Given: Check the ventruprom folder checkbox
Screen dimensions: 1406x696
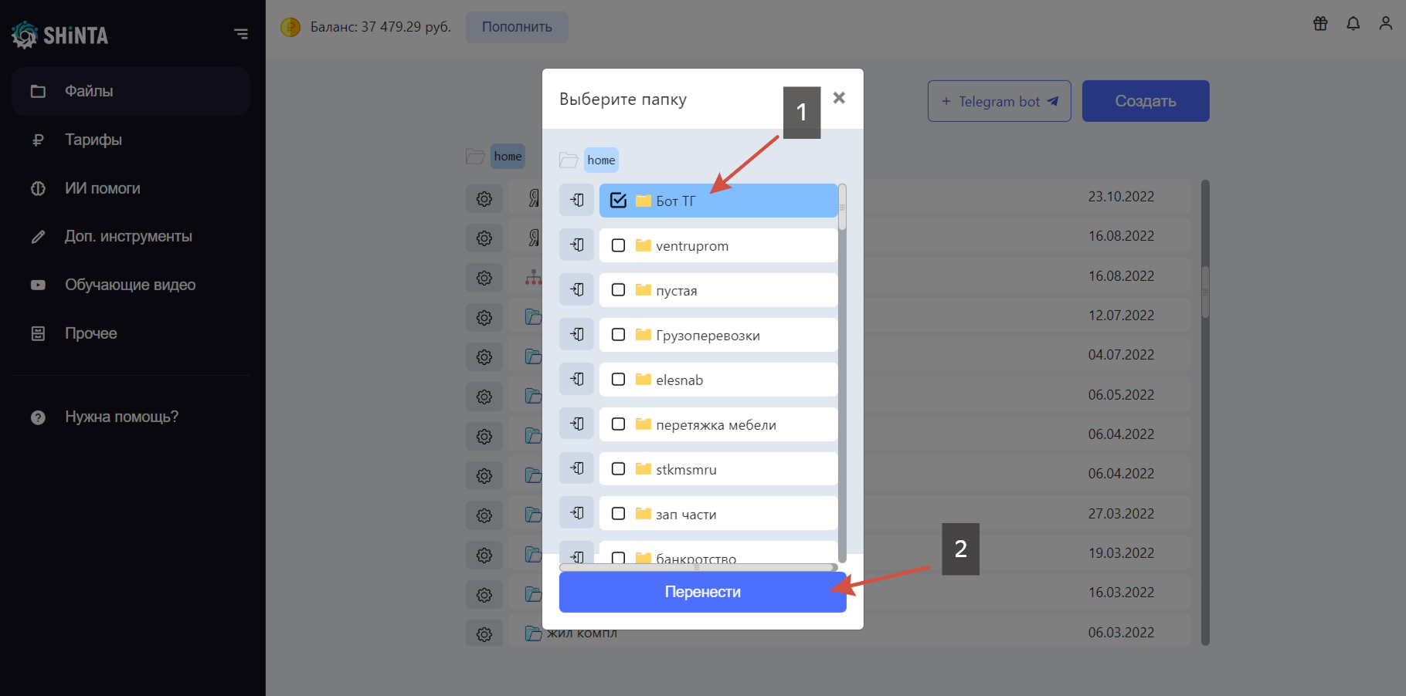Looking at the screenshot, I should 618,245.
